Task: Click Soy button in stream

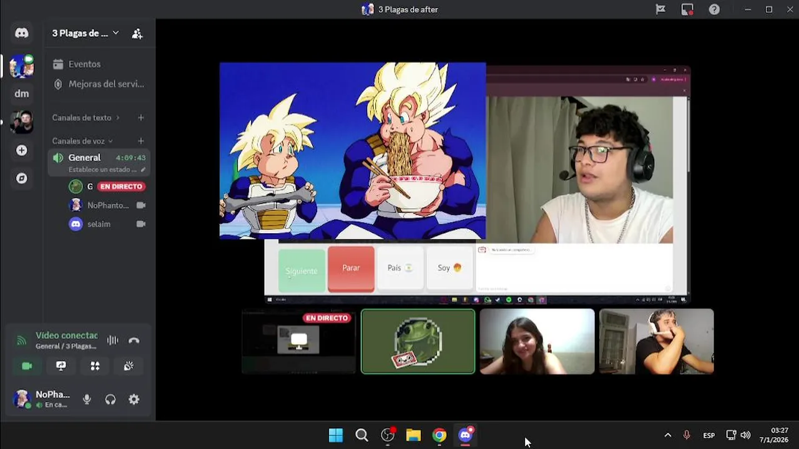Action: (x=449, y=268)
